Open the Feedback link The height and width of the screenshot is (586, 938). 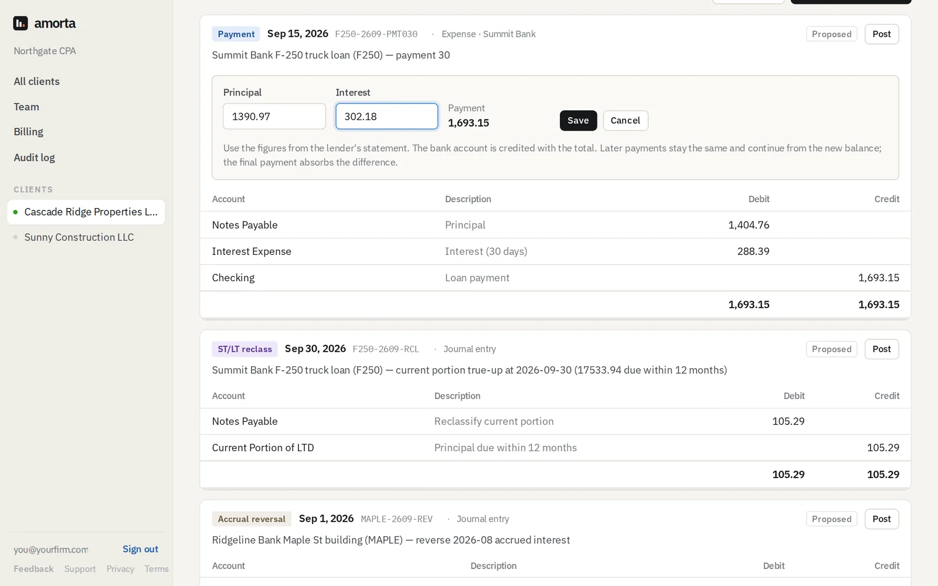(33, 569)
